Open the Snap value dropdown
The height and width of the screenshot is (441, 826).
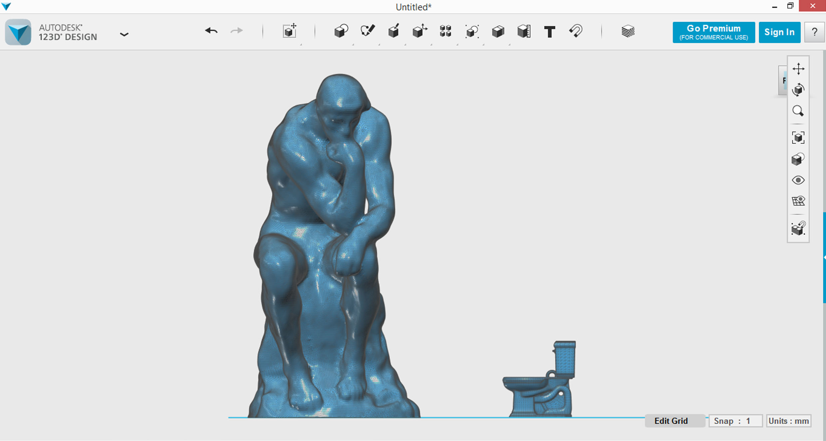coord(735,421)
